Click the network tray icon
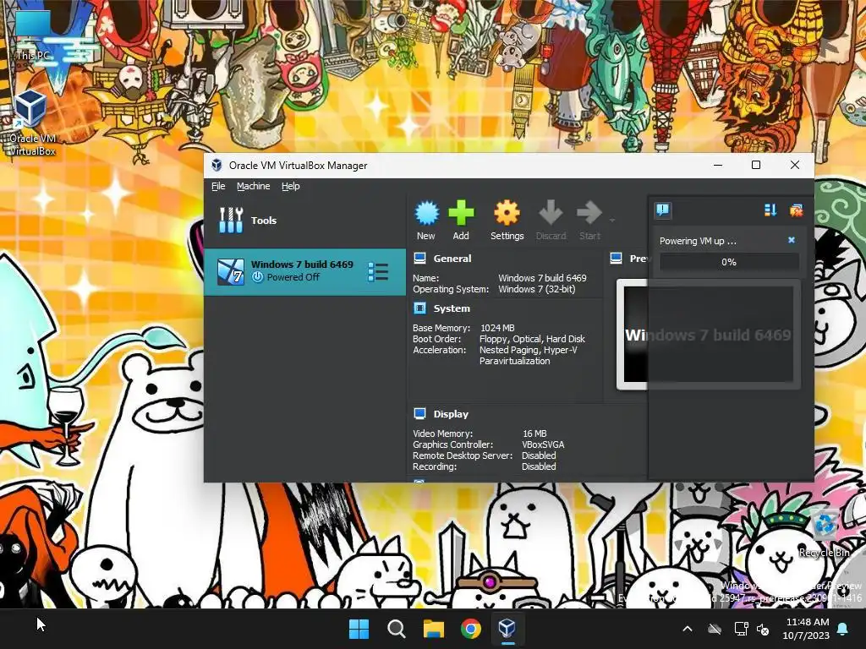 click(x=741, y=629)
